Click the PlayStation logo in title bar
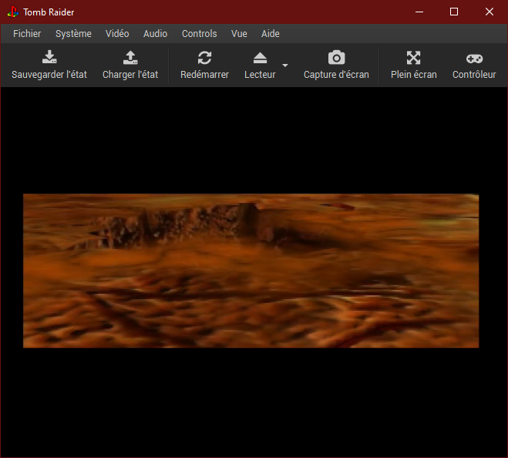 click(x=13, y=12)
